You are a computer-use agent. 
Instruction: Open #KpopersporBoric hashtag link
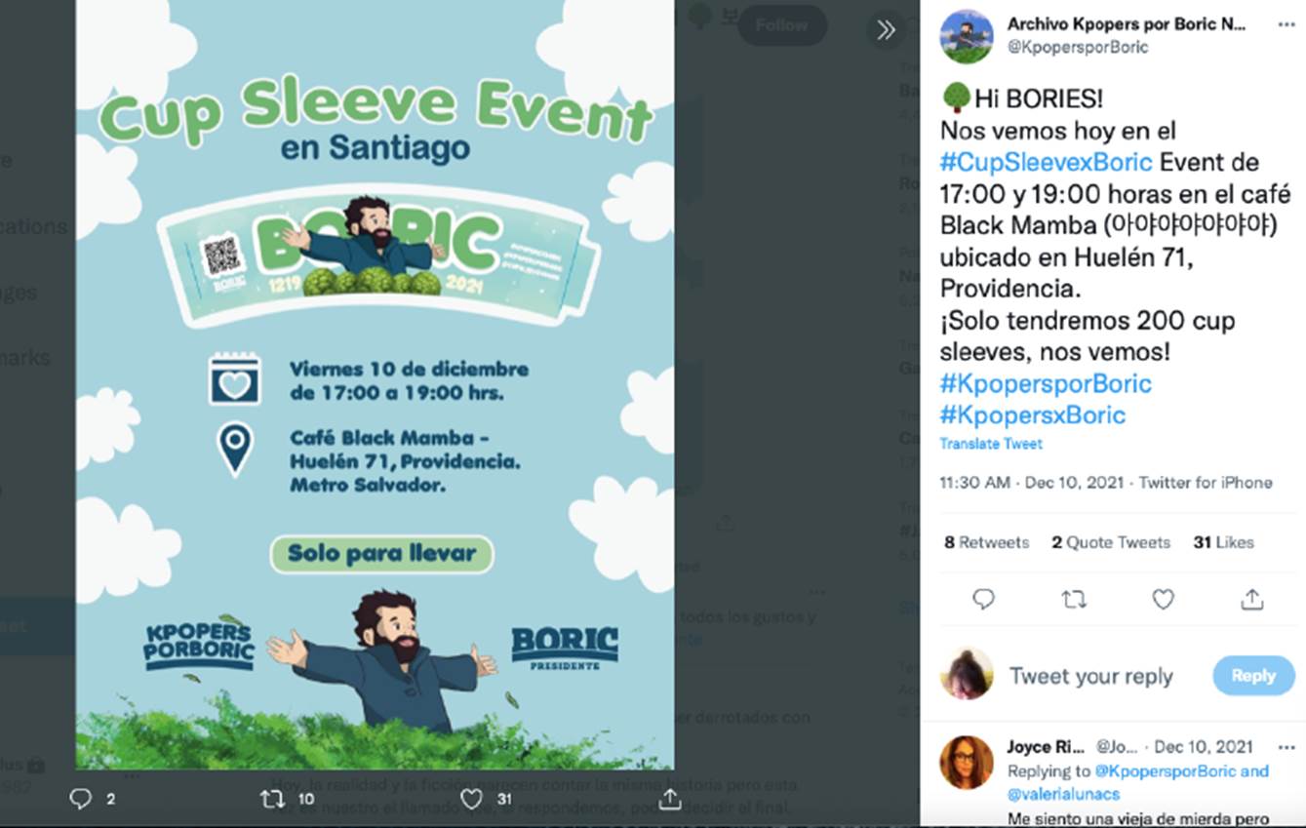pos(1046,383)
